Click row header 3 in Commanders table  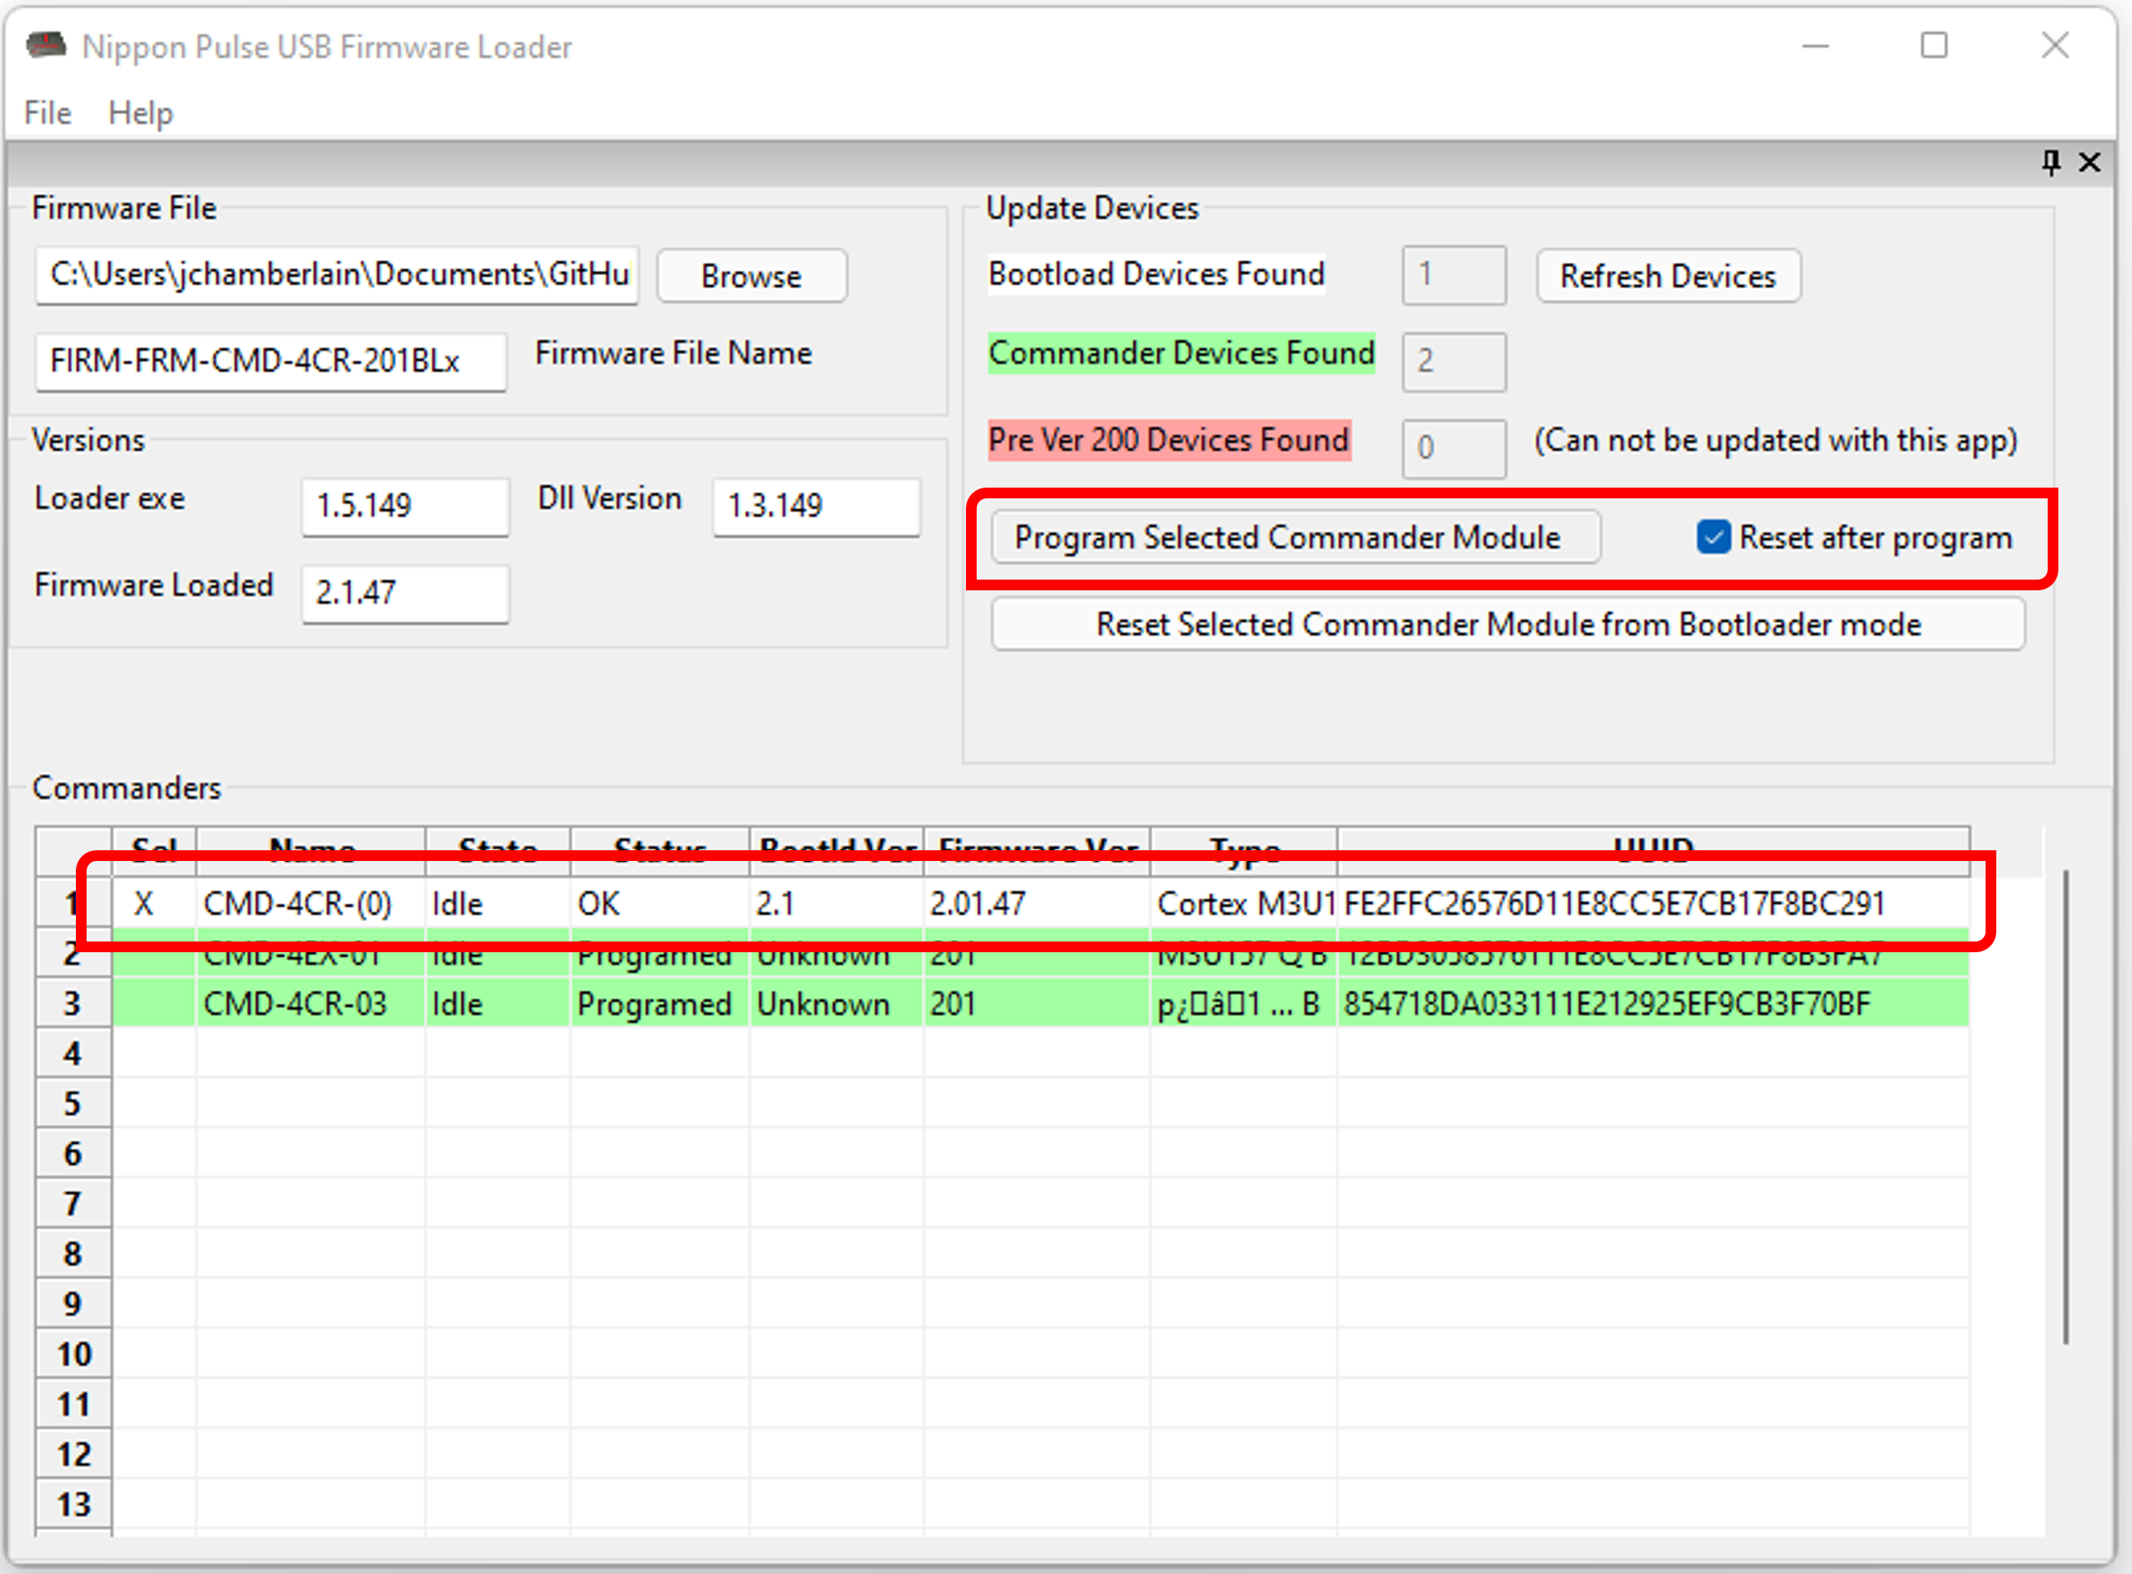74,1004
